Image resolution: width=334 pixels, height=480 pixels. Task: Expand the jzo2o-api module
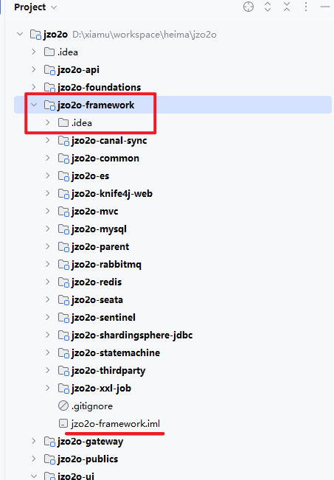click(34, 70)
